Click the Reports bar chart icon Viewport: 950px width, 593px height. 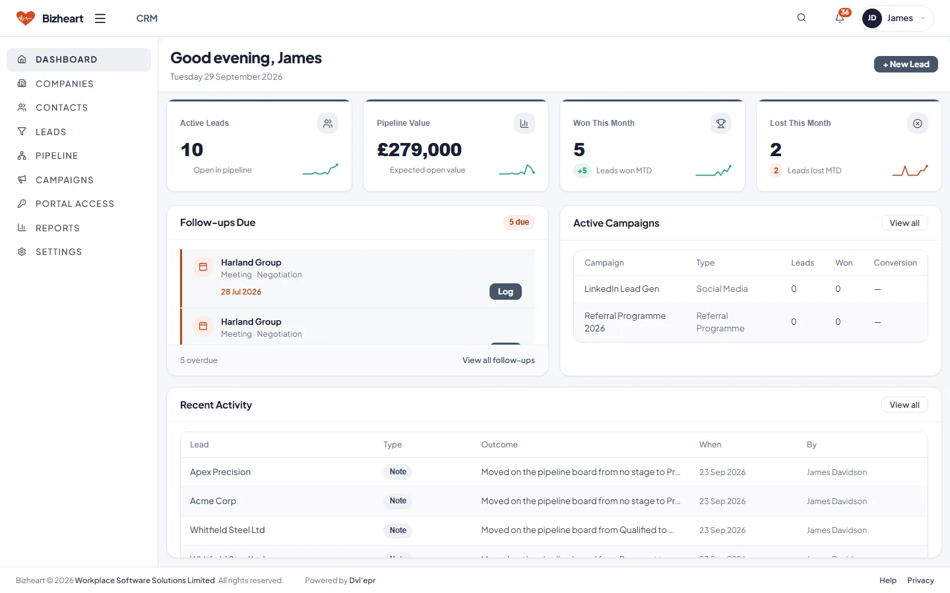pyautogui.click(x=22, y=228)
